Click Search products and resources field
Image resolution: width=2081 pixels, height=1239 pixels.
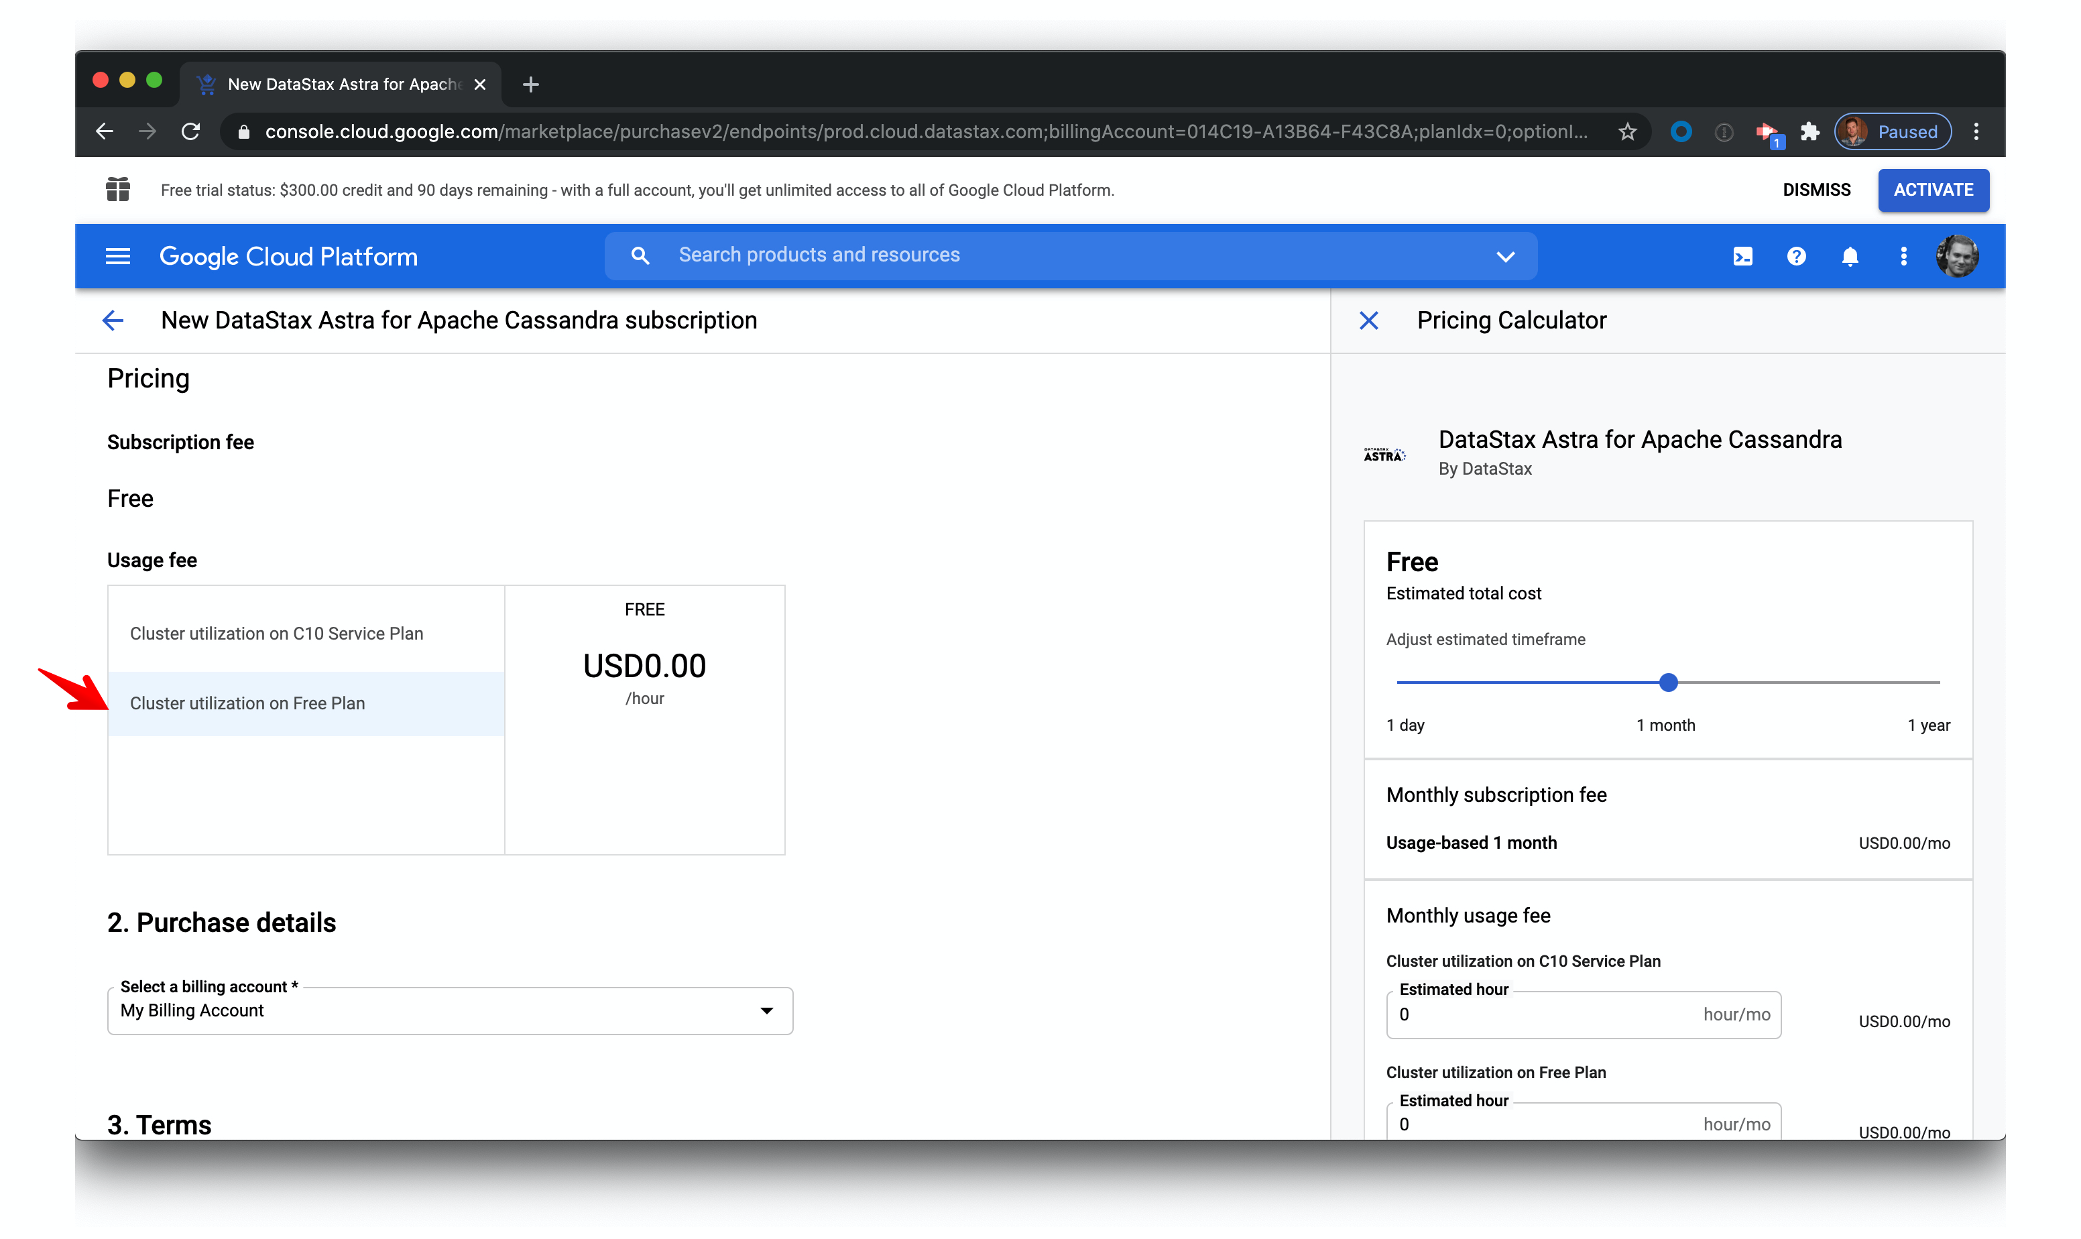click(x=1070, y=255)
